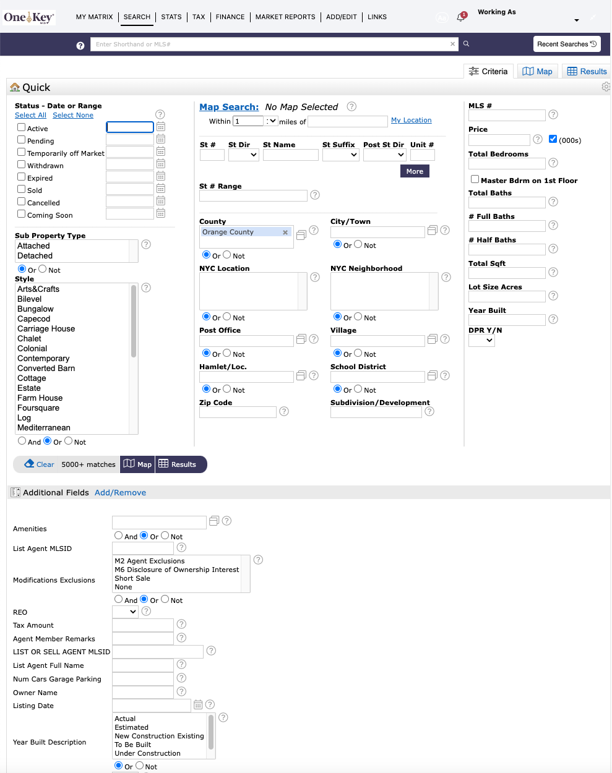Uncheck the (000s) checkbox beside Price
612x773 pixels.
(x=553, y=138)
